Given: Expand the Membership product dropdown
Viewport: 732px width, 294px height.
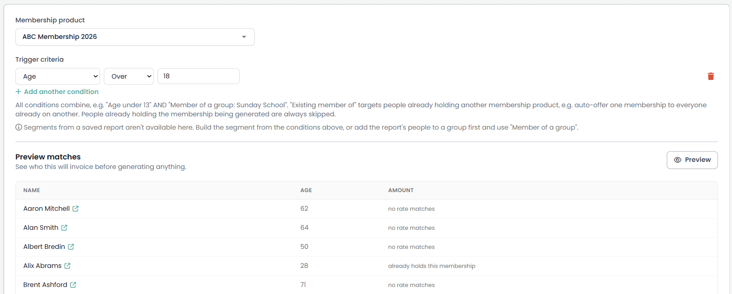Looking at the screenshot, I should [x=135, y=37].
